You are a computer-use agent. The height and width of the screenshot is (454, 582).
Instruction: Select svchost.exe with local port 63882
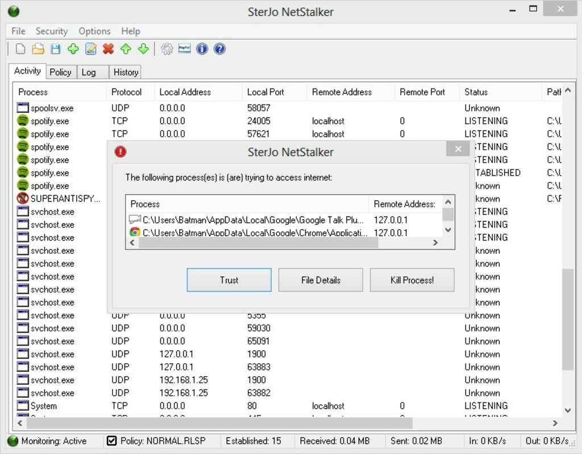[288, 393]
